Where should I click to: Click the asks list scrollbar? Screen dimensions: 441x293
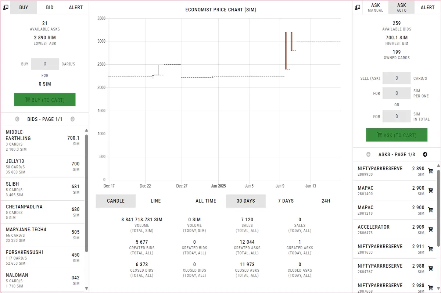click(438, 208)
